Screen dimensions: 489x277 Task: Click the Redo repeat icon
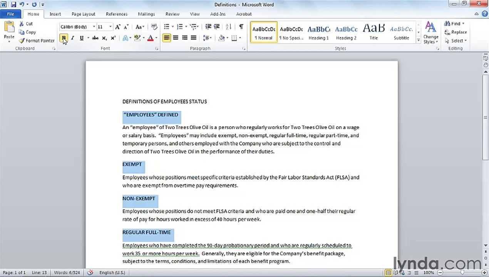(34, 5)
